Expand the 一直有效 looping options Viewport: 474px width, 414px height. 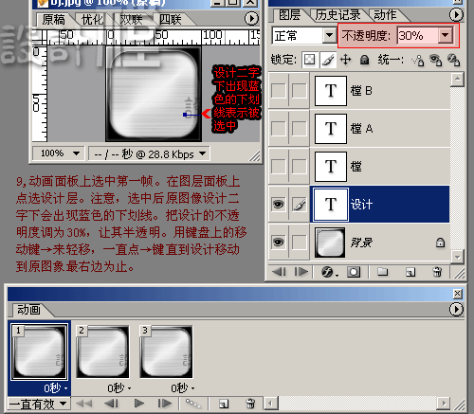[63, 404]
